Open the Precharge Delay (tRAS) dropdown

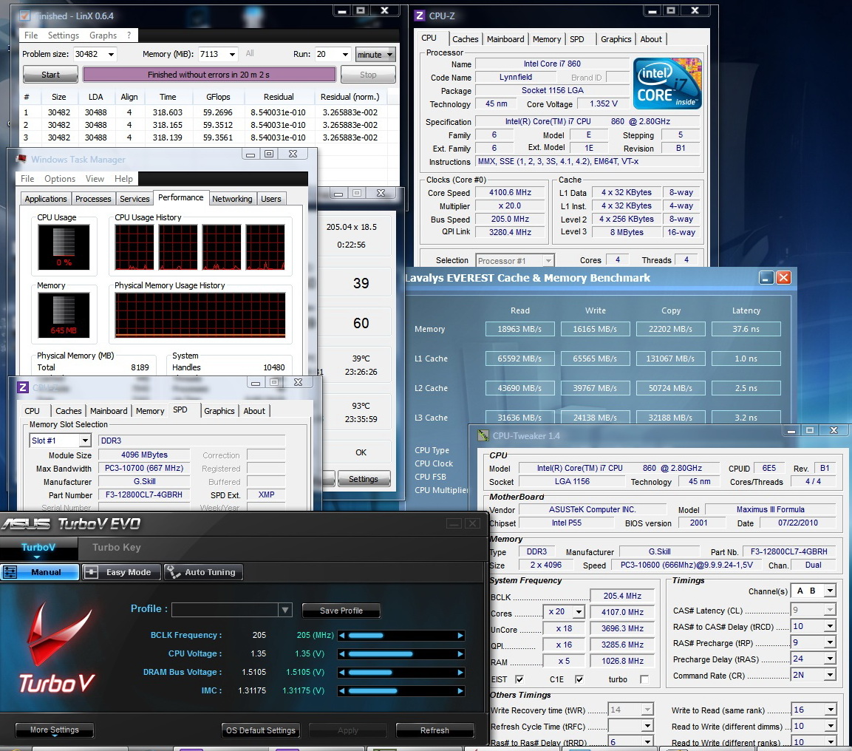[830, 659]
